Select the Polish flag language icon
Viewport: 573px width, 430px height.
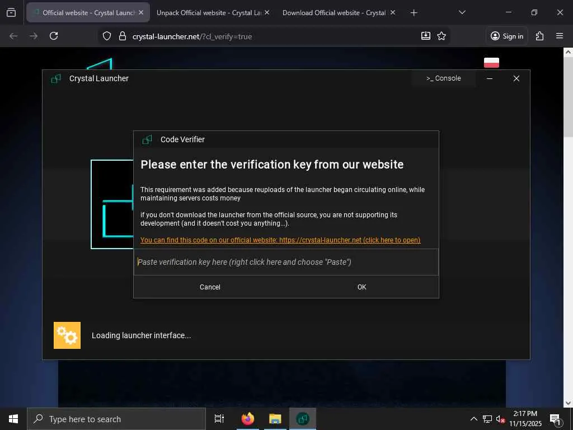point(491,63)
